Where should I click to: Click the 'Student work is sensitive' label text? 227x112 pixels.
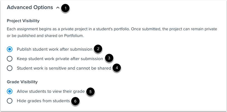pyautogui.click(x=64, y=68)
